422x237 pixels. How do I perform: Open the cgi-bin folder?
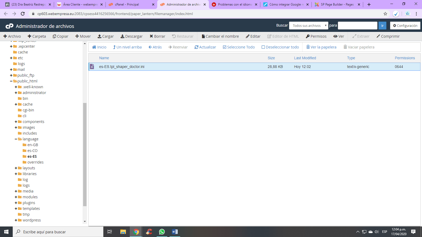pos(28,110)
